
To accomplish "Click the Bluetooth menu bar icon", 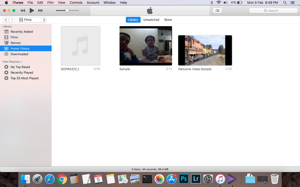I will (212, 3).
